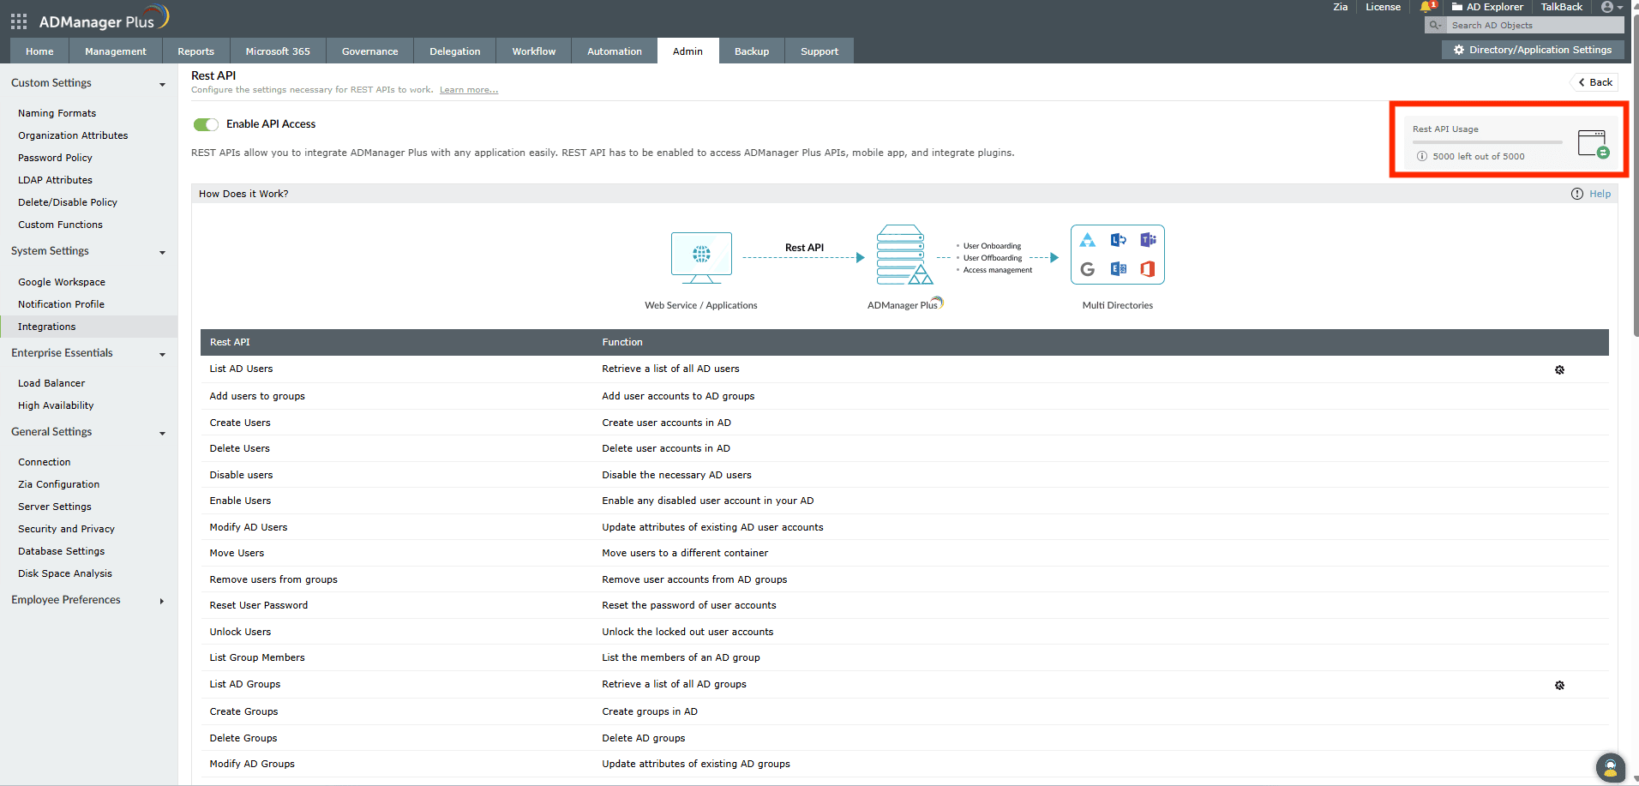Click the gear icon in List AD Users row
This screenshot has height=786, width=1639.
click(1559, 369)
